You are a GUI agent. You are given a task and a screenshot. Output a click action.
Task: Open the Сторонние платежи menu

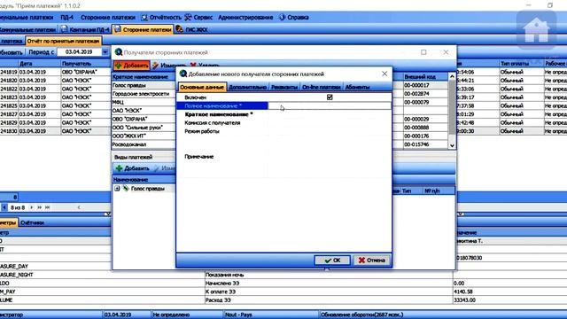pos(108,18)
